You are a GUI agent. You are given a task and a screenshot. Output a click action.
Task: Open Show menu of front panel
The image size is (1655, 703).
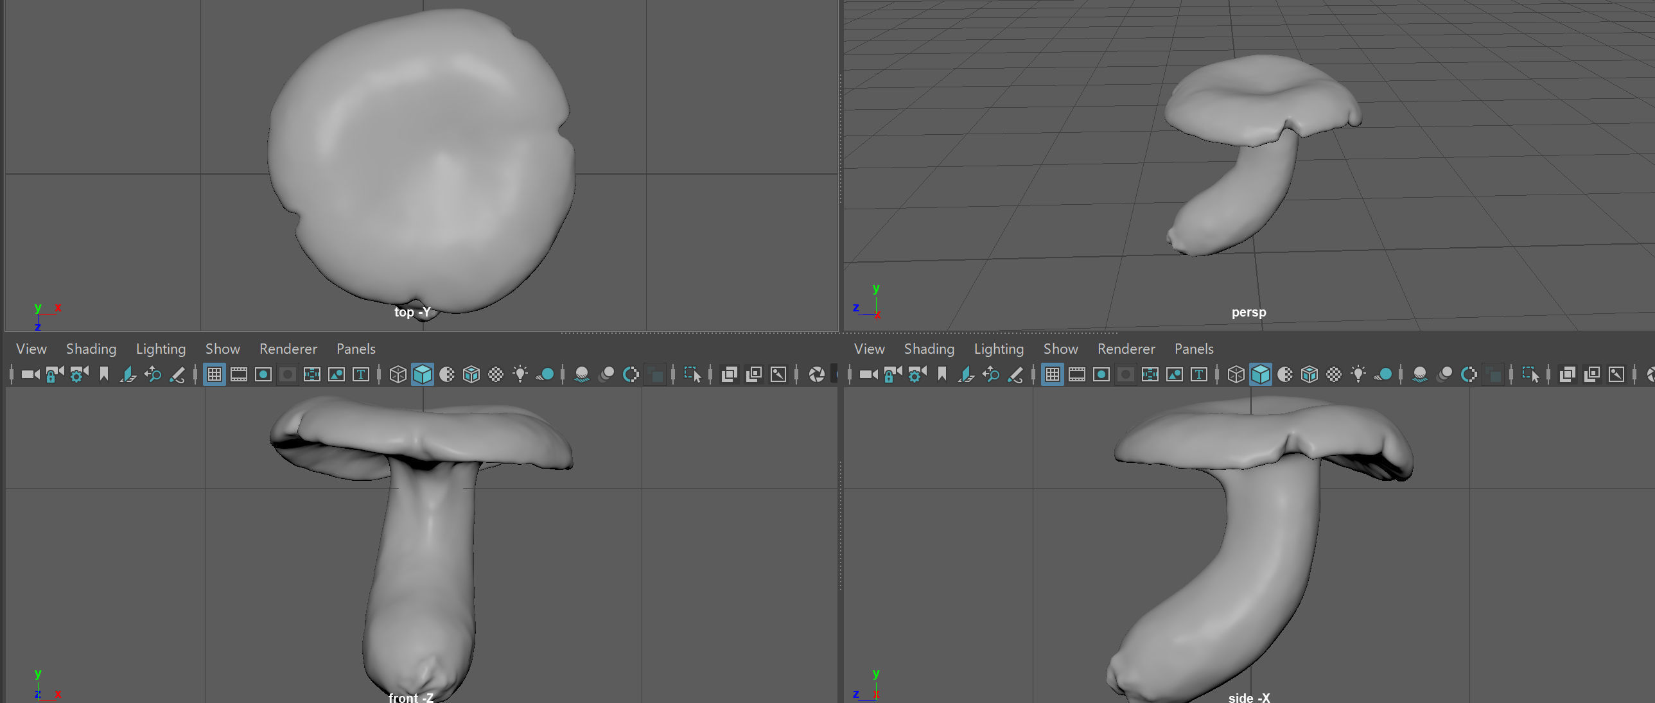(x=222, y=349)
